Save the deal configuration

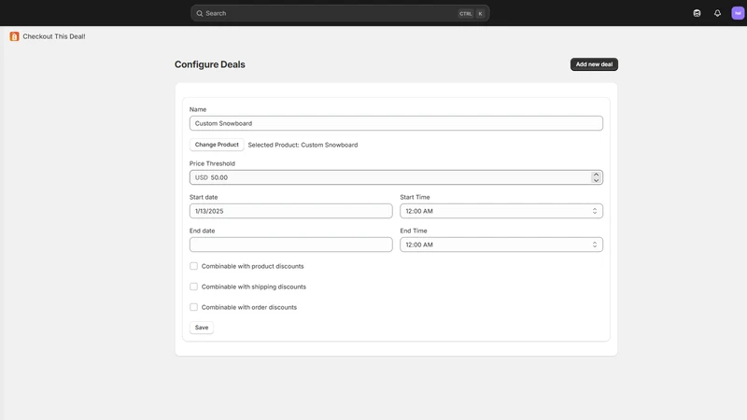coord(202,328)
